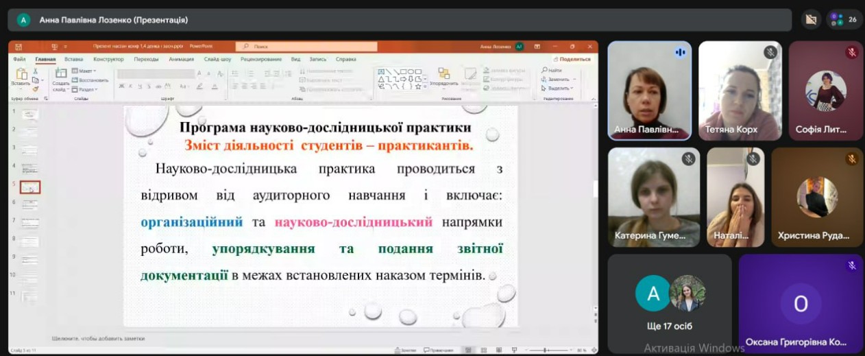Click the PowerPoint save icon in title bar
Image resolution: width=865 pixels, height=356 pixels.
(x=19, y=47)
